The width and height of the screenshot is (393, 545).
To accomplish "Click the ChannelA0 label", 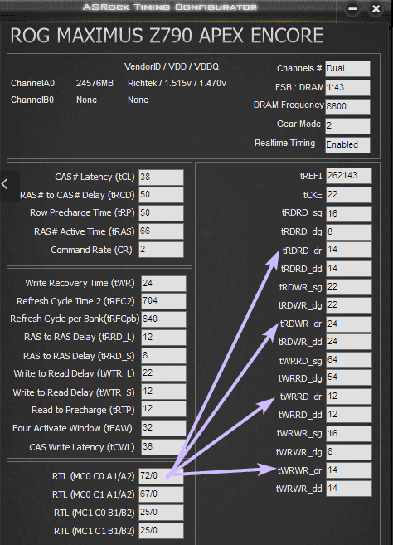I will tap(32, 84).
